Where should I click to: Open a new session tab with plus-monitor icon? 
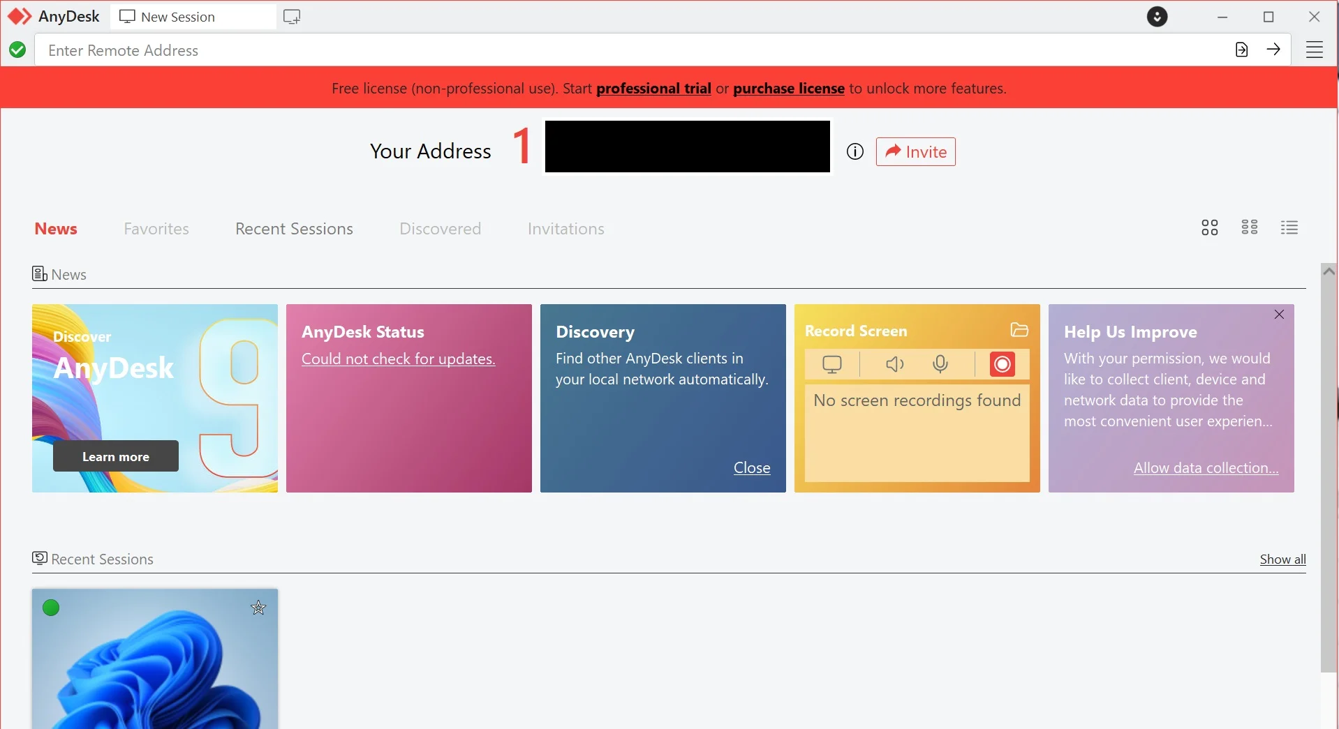coord(292,17)
